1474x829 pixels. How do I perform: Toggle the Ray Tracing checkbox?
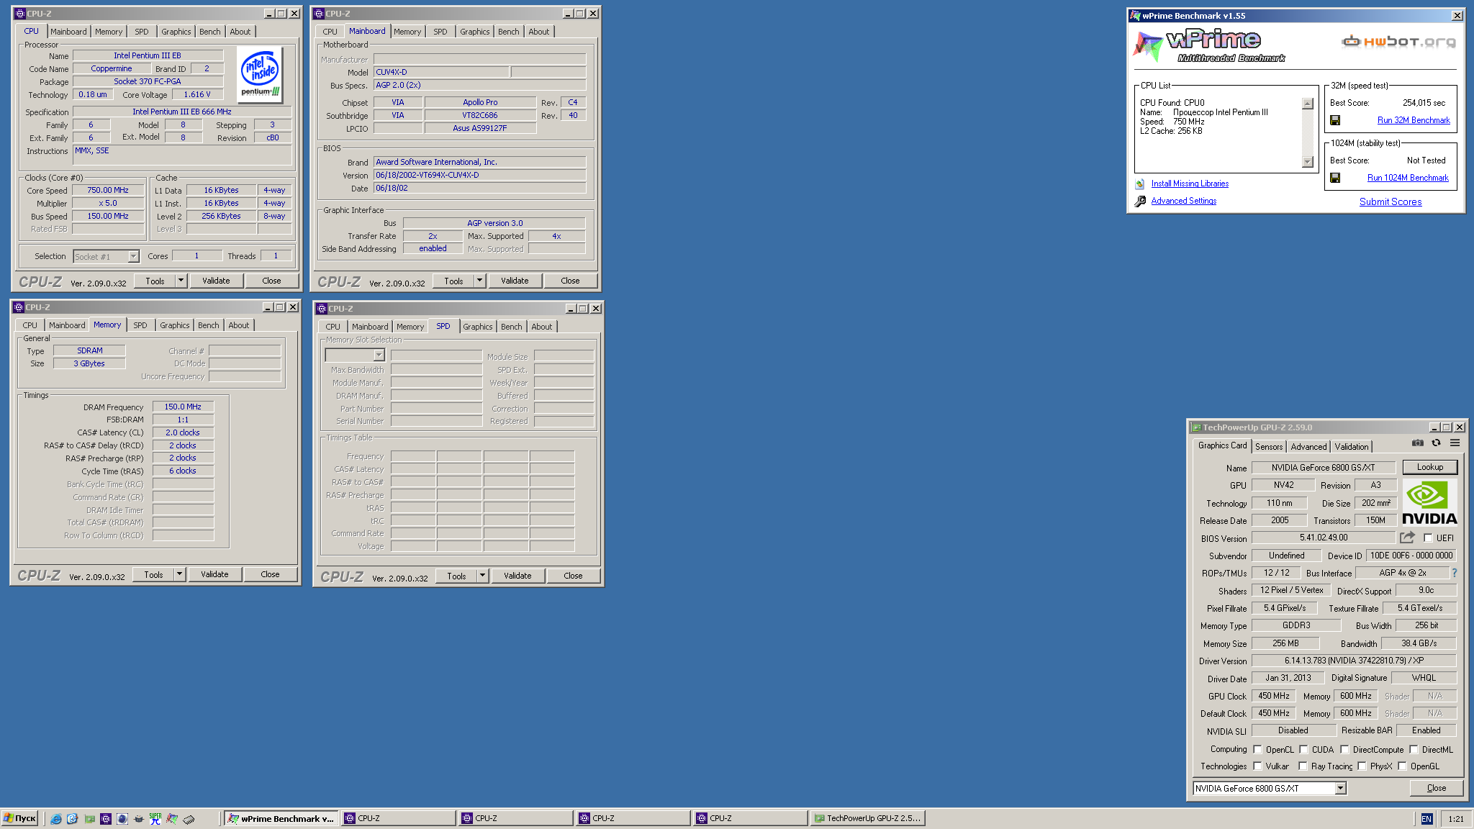tap(1303, 766)
